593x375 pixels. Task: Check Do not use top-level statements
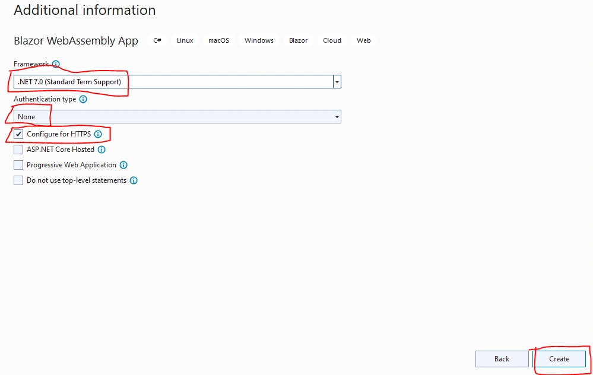tap(18, 181)
